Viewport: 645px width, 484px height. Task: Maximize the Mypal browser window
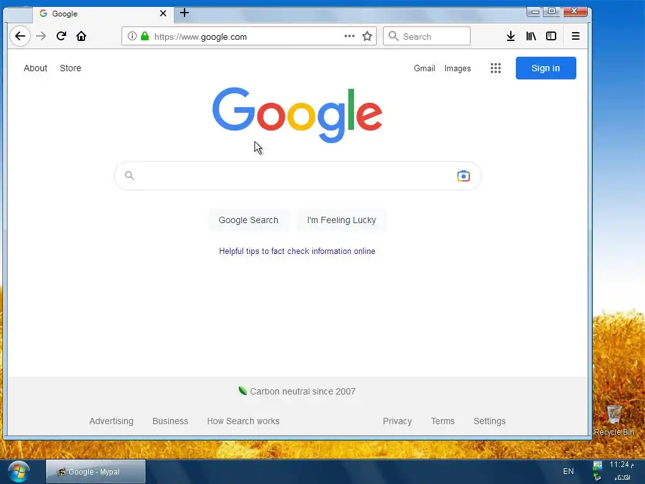tap(552, 11)
